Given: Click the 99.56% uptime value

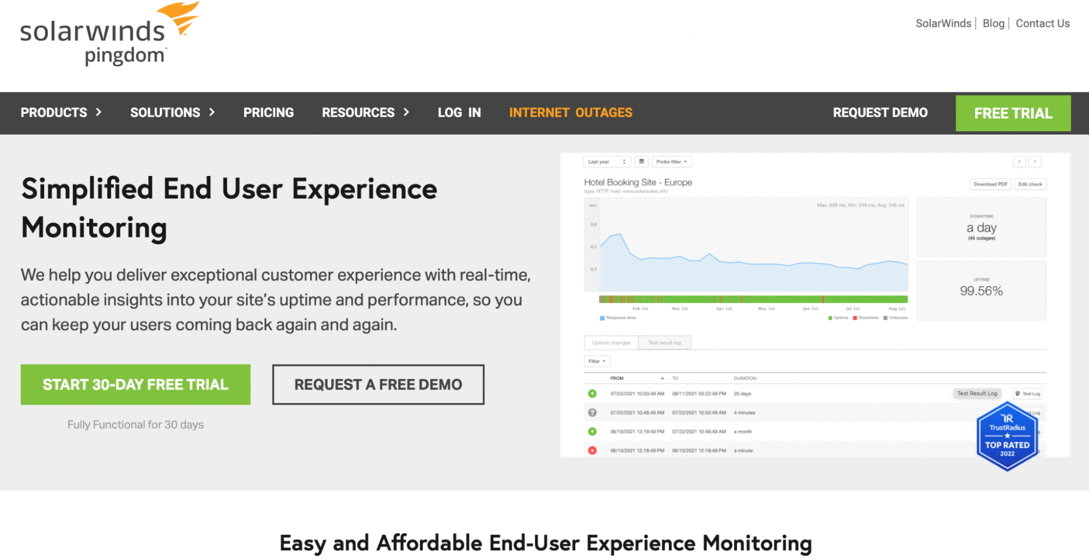Looking at the screenshot, I should pyautogui.click(x=981, y=291).
